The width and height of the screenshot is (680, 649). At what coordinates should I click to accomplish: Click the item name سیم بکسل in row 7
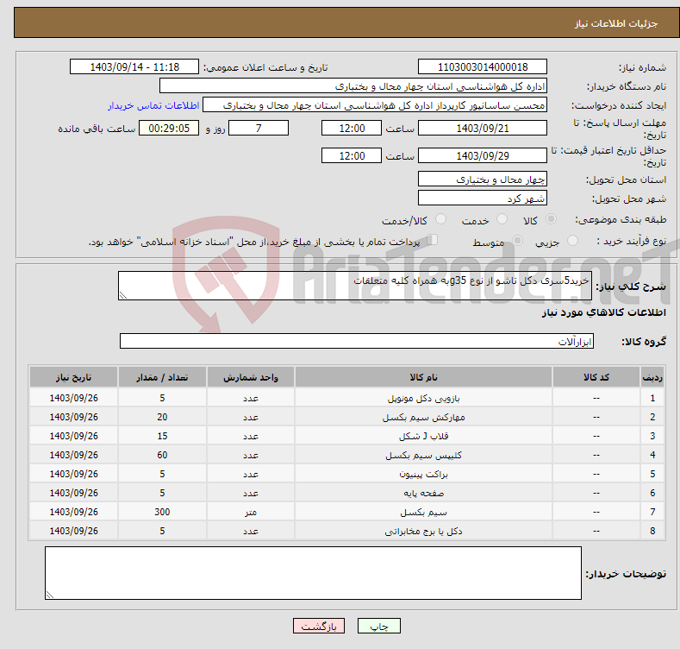pyautogui.click(x=423, y=512)
